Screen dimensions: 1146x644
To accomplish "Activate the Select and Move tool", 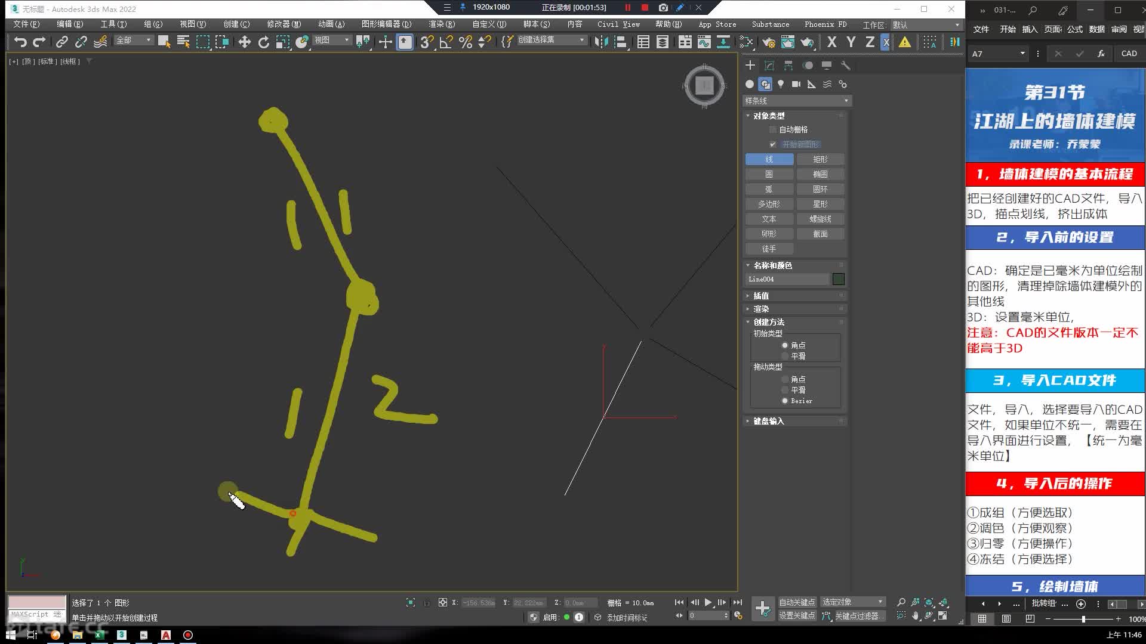I will pos(244,42).
